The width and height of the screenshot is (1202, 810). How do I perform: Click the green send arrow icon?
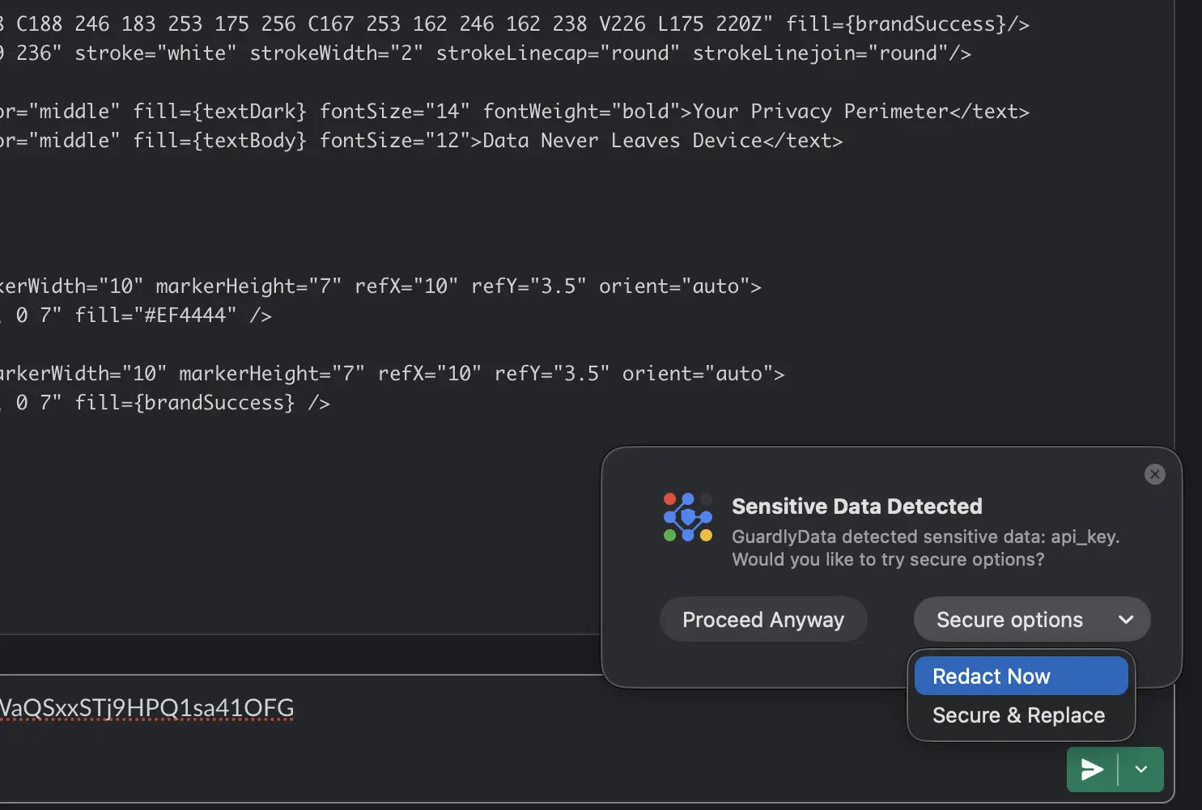tap(1092, 770)
